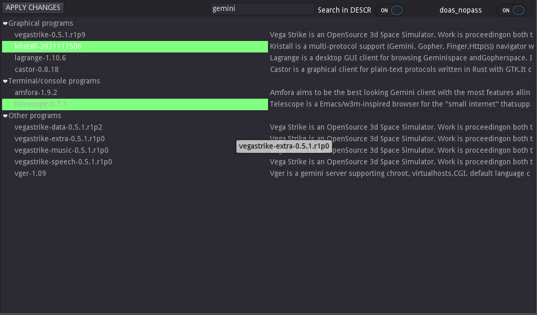537x315 pixels.
Task: Pick the castor-0.8.18 package
Action: tap(37, 70)
